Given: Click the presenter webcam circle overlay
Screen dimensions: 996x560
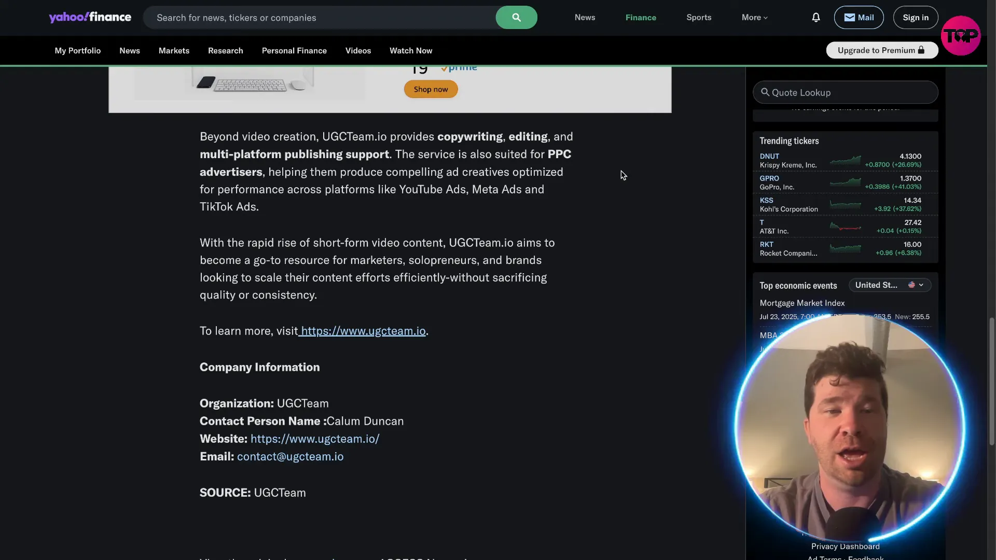Looking at the screenshot, I should 849,428.
